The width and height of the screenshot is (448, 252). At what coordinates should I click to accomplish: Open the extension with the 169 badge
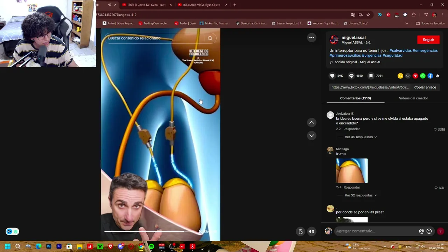(397, 15)
